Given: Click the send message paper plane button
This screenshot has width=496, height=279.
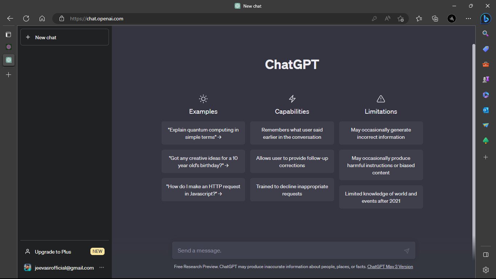Looking at the screenshot, I should (x=407, y=251).
